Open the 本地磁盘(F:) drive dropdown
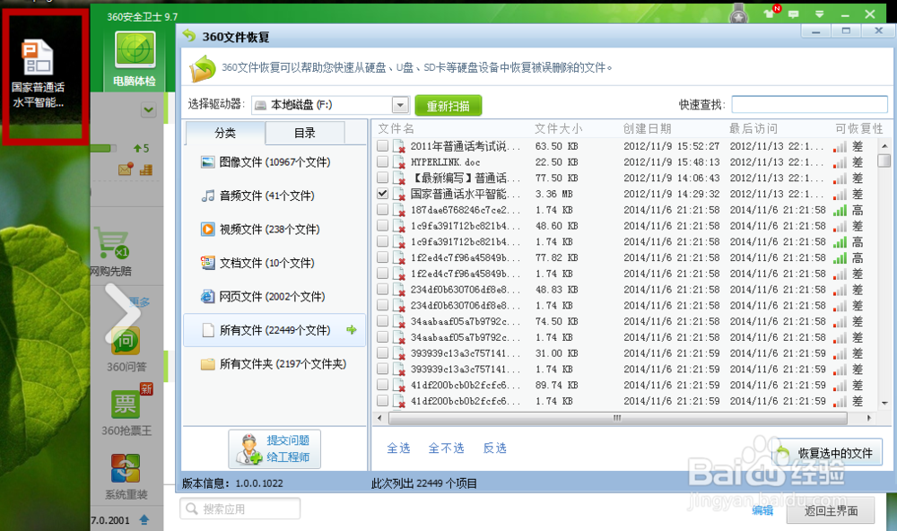This screenshot has height=531, width=897. (398, 104)
